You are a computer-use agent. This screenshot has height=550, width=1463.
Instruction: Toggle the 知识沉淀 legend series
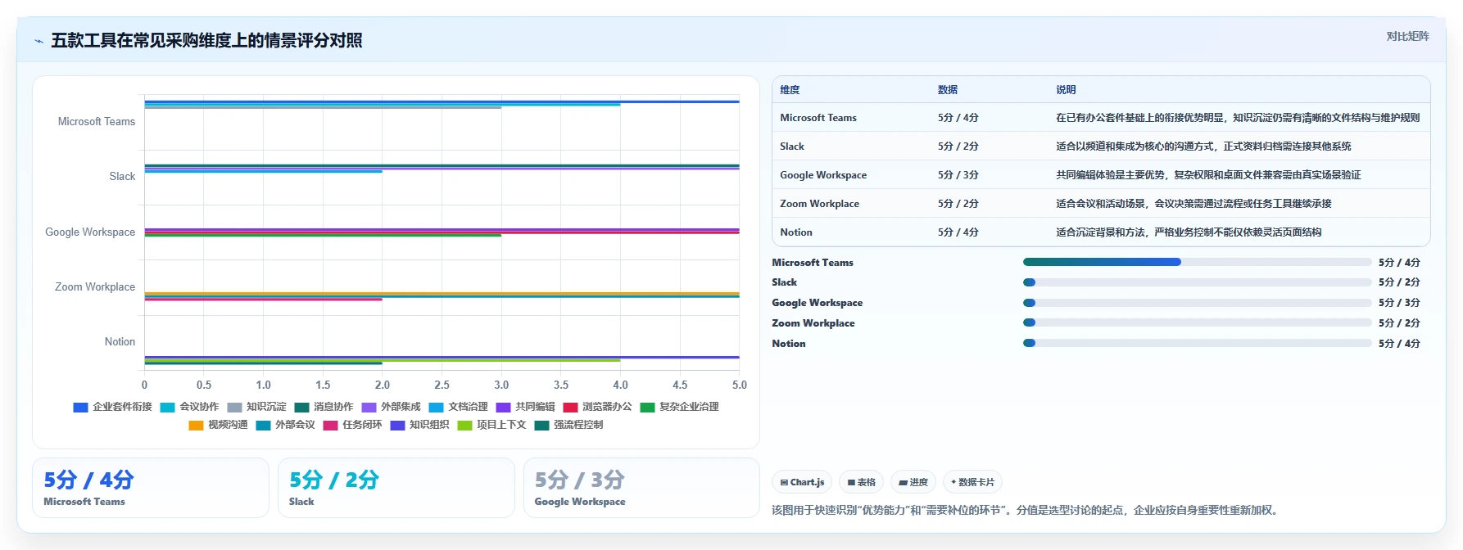(256, 407)
